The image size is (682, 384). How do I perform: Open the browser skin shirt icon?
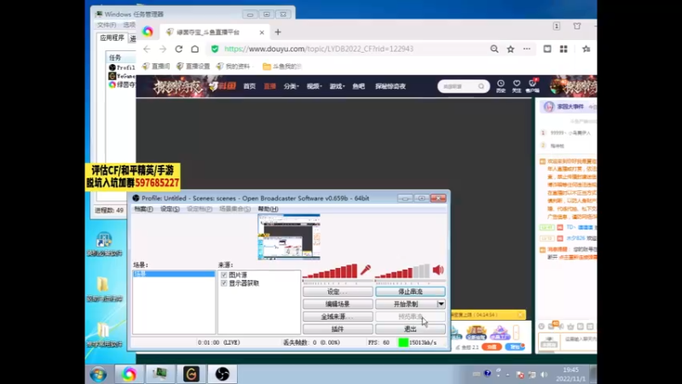577,26
